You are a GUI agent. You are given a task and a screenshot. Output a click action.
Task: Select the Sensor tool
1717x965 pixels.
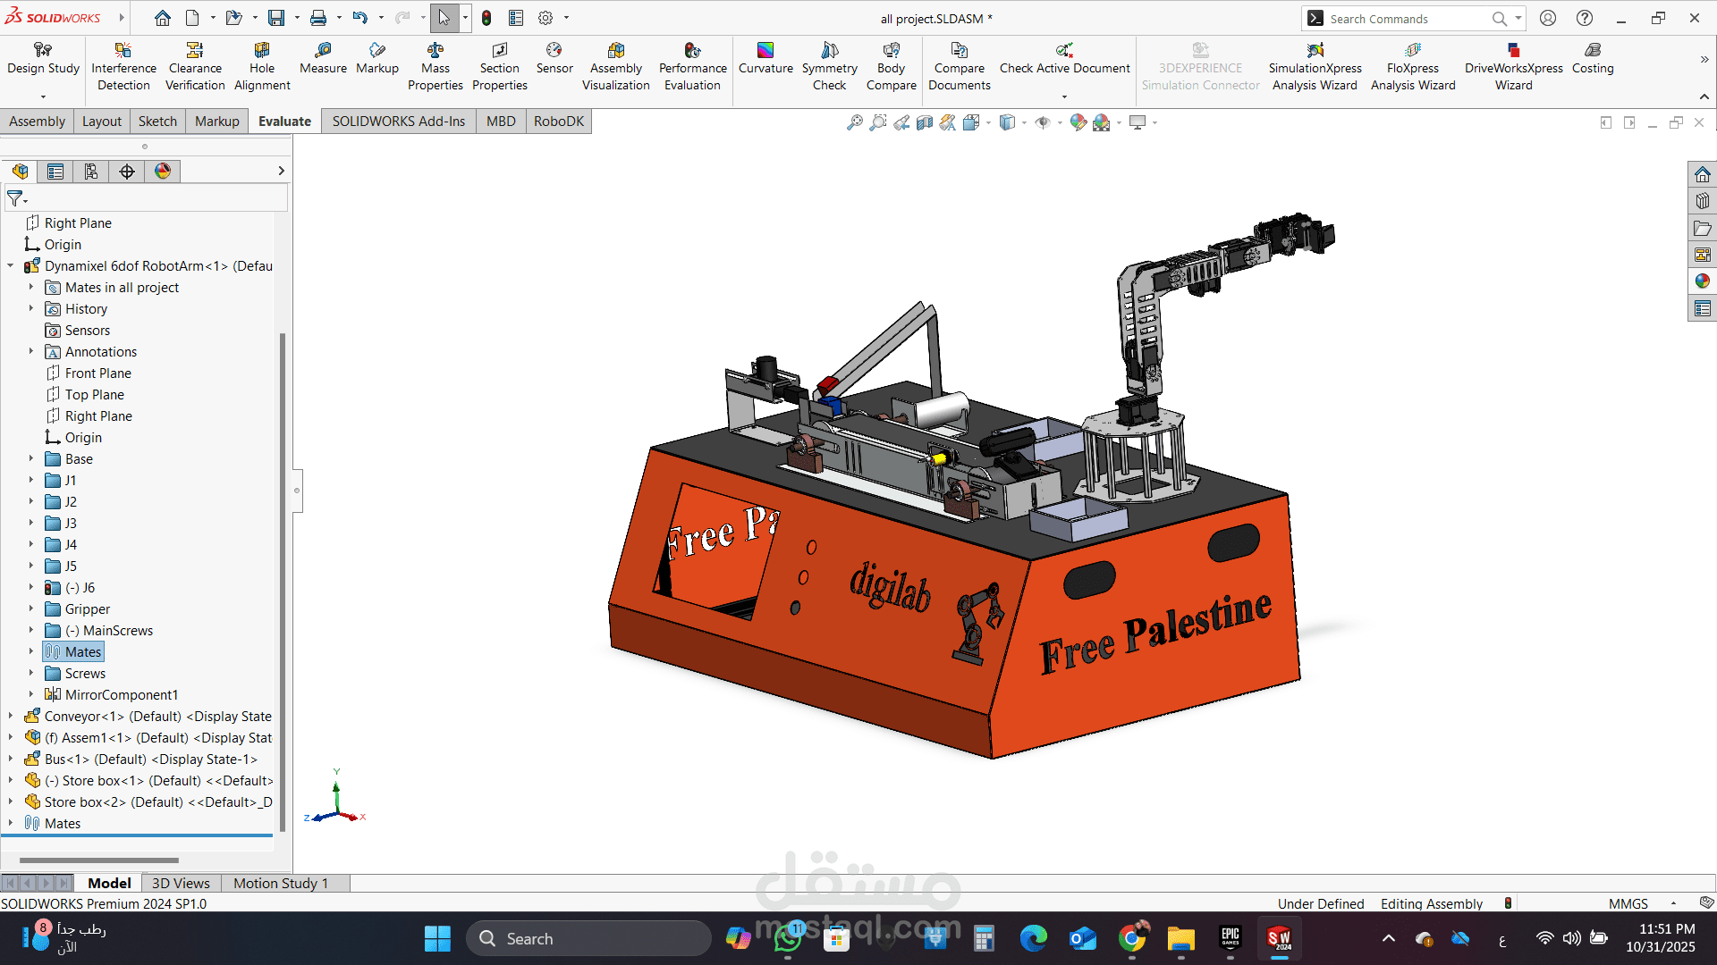[x=554, y=58]
